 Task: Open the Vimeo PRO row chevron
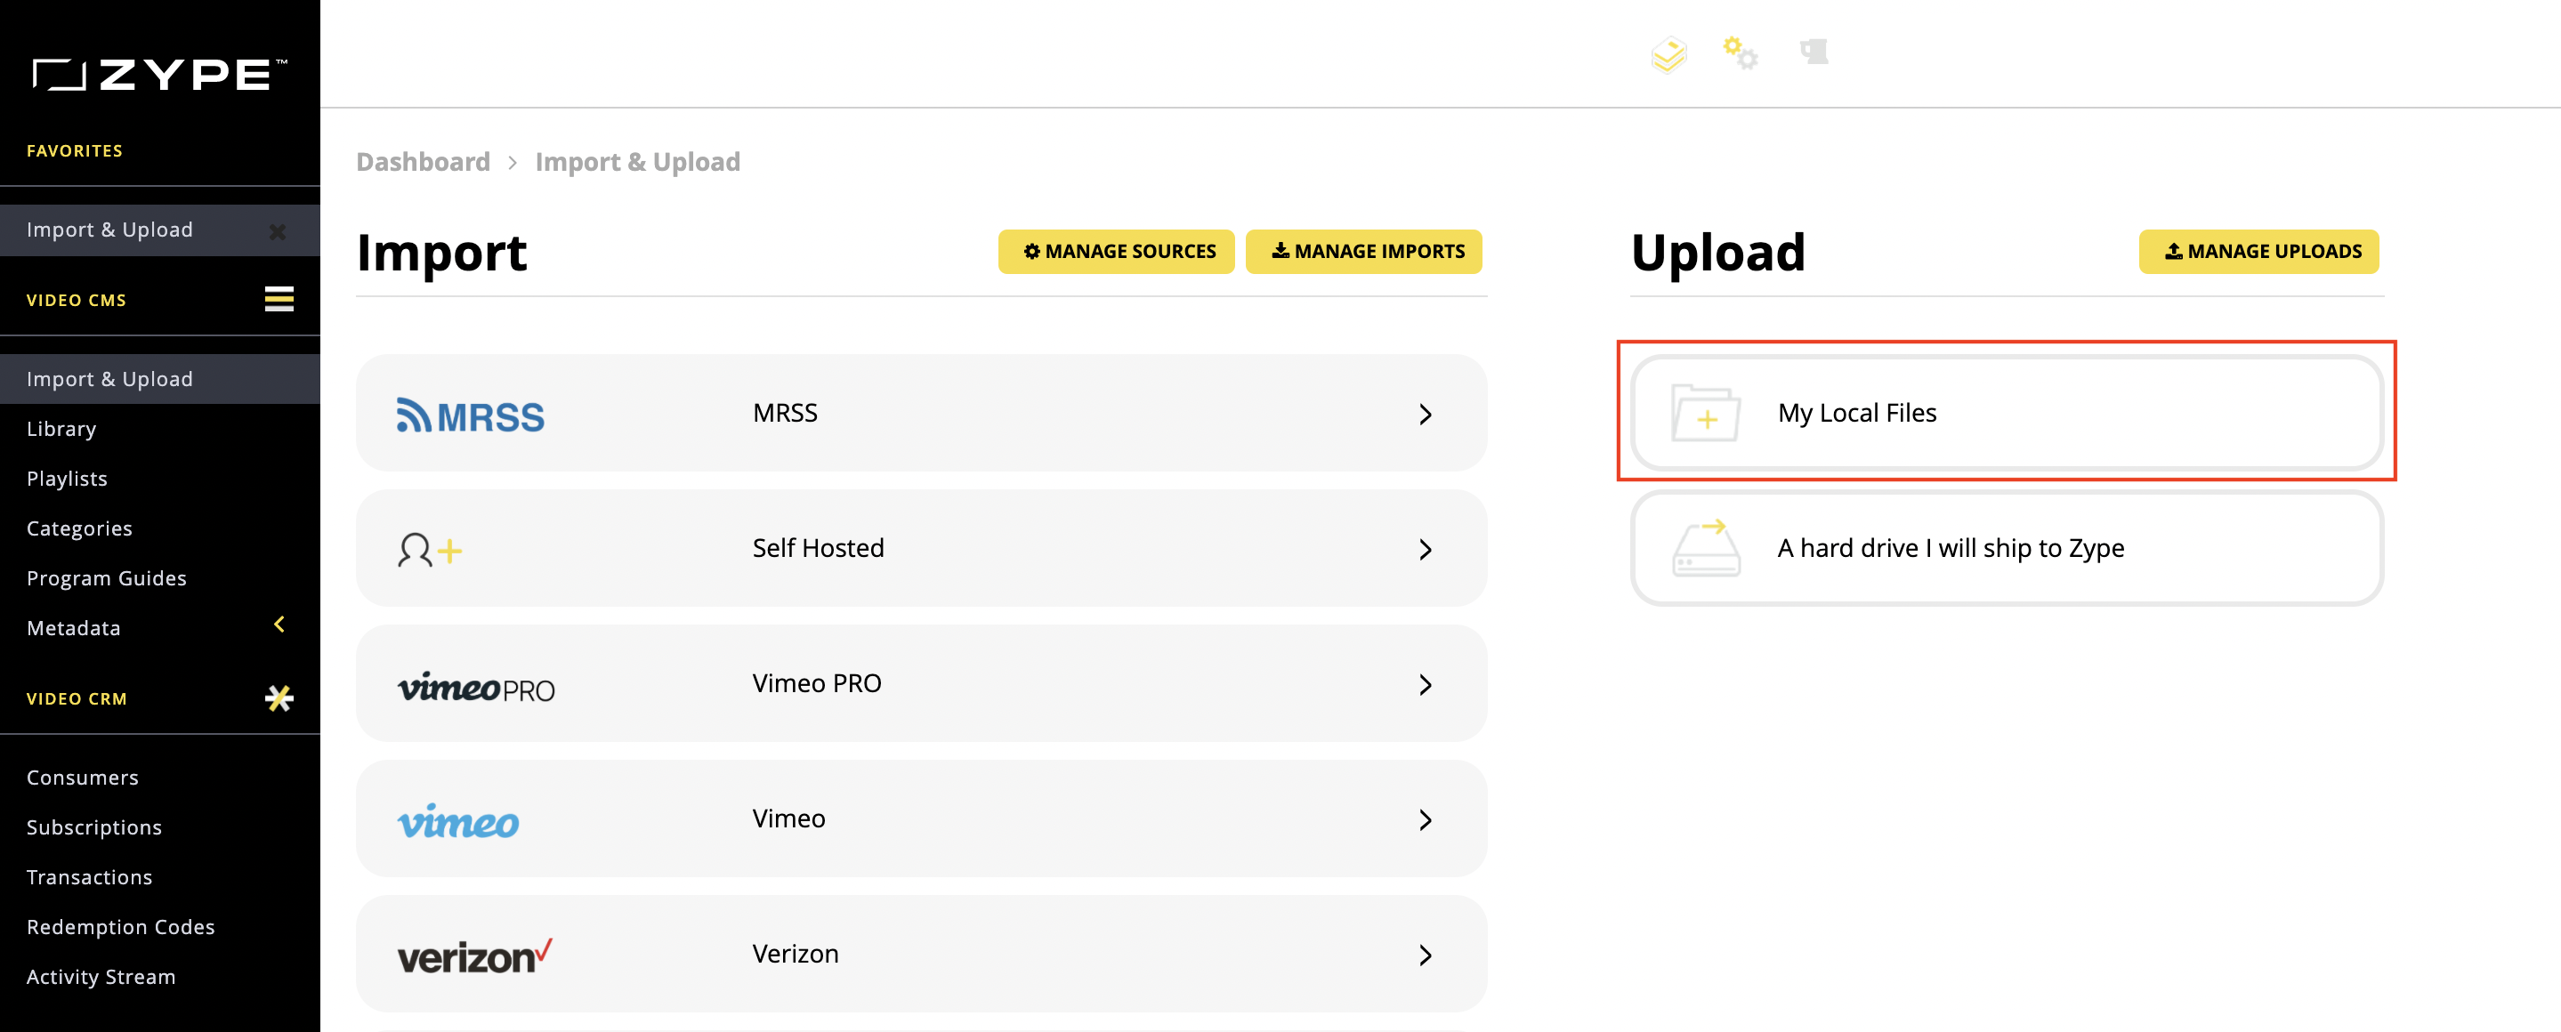1426,685
